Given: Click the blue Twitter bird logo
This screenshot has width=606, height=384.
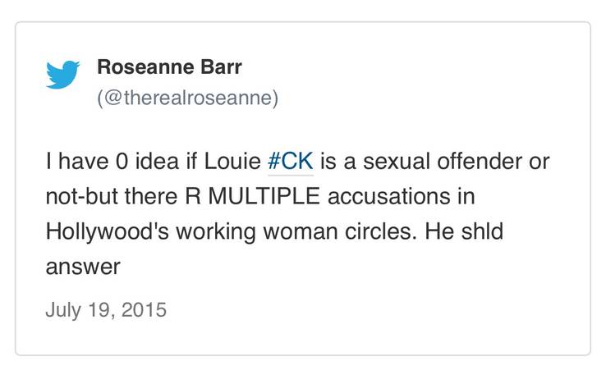Looking at the screenshot, I should pyautogui.click(x=62, y=75).
